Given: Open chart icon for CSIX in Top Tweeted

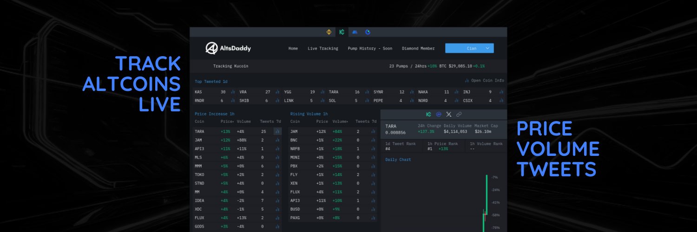Looking at the screenshot, I should point(500,100).
